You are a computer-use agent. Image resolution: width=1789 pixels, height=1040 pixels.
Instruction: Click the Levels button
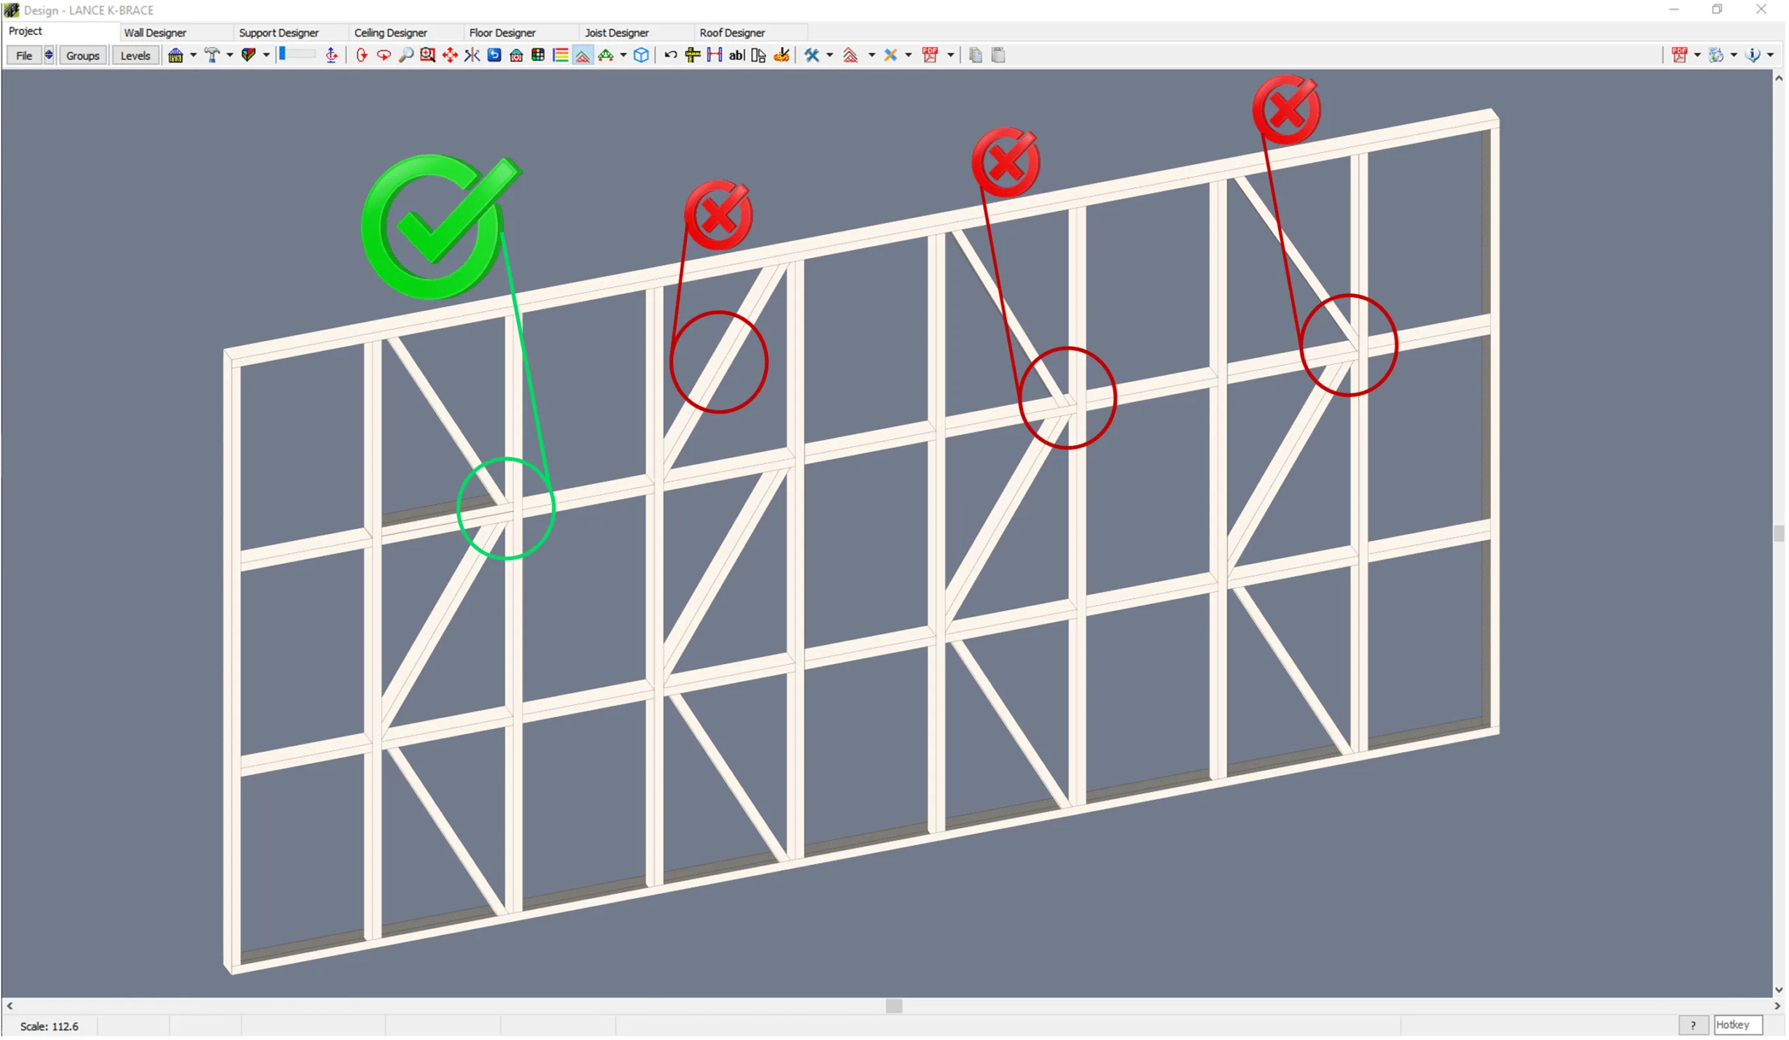[x=135, y=56]
